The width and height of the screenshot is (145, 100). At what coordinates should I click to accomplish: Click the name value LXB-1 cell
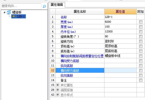pyautogui.click(x=120, y=17)
